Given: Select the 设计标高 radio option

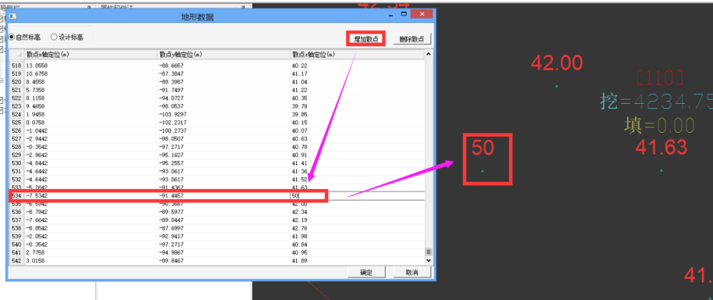Looking at the screenshot, I should 67,37.
